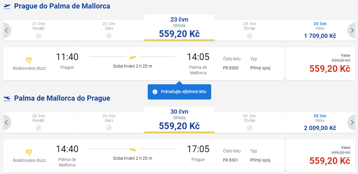This screenshot has height=174, width=358.
Task: Click the landing plane icon beside Palma heading
Action: tap(7, 98)
